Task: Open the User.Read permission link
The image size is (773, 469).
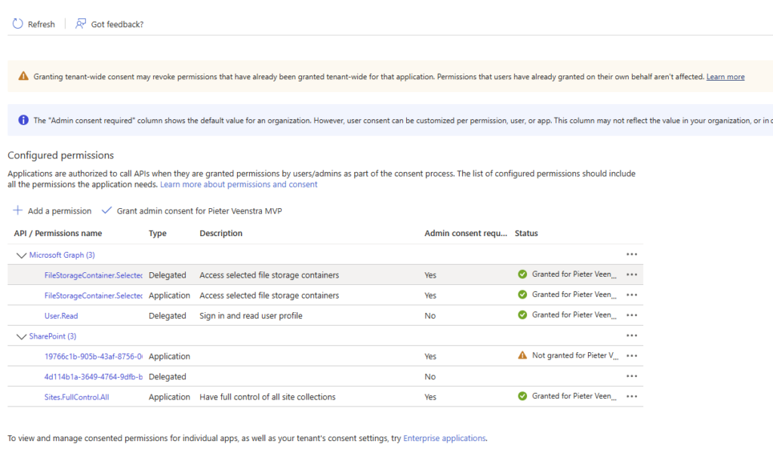Action: [61, 316]
